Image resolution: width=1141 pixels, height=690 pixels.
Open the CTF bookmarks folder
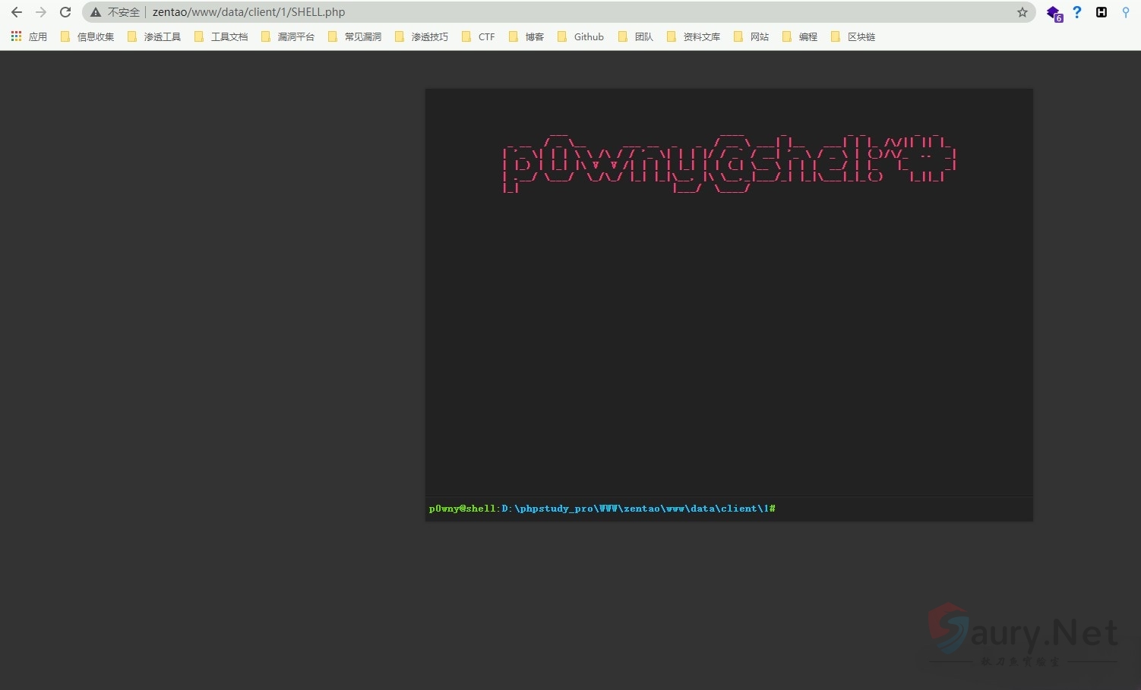(x=479, y=36)
